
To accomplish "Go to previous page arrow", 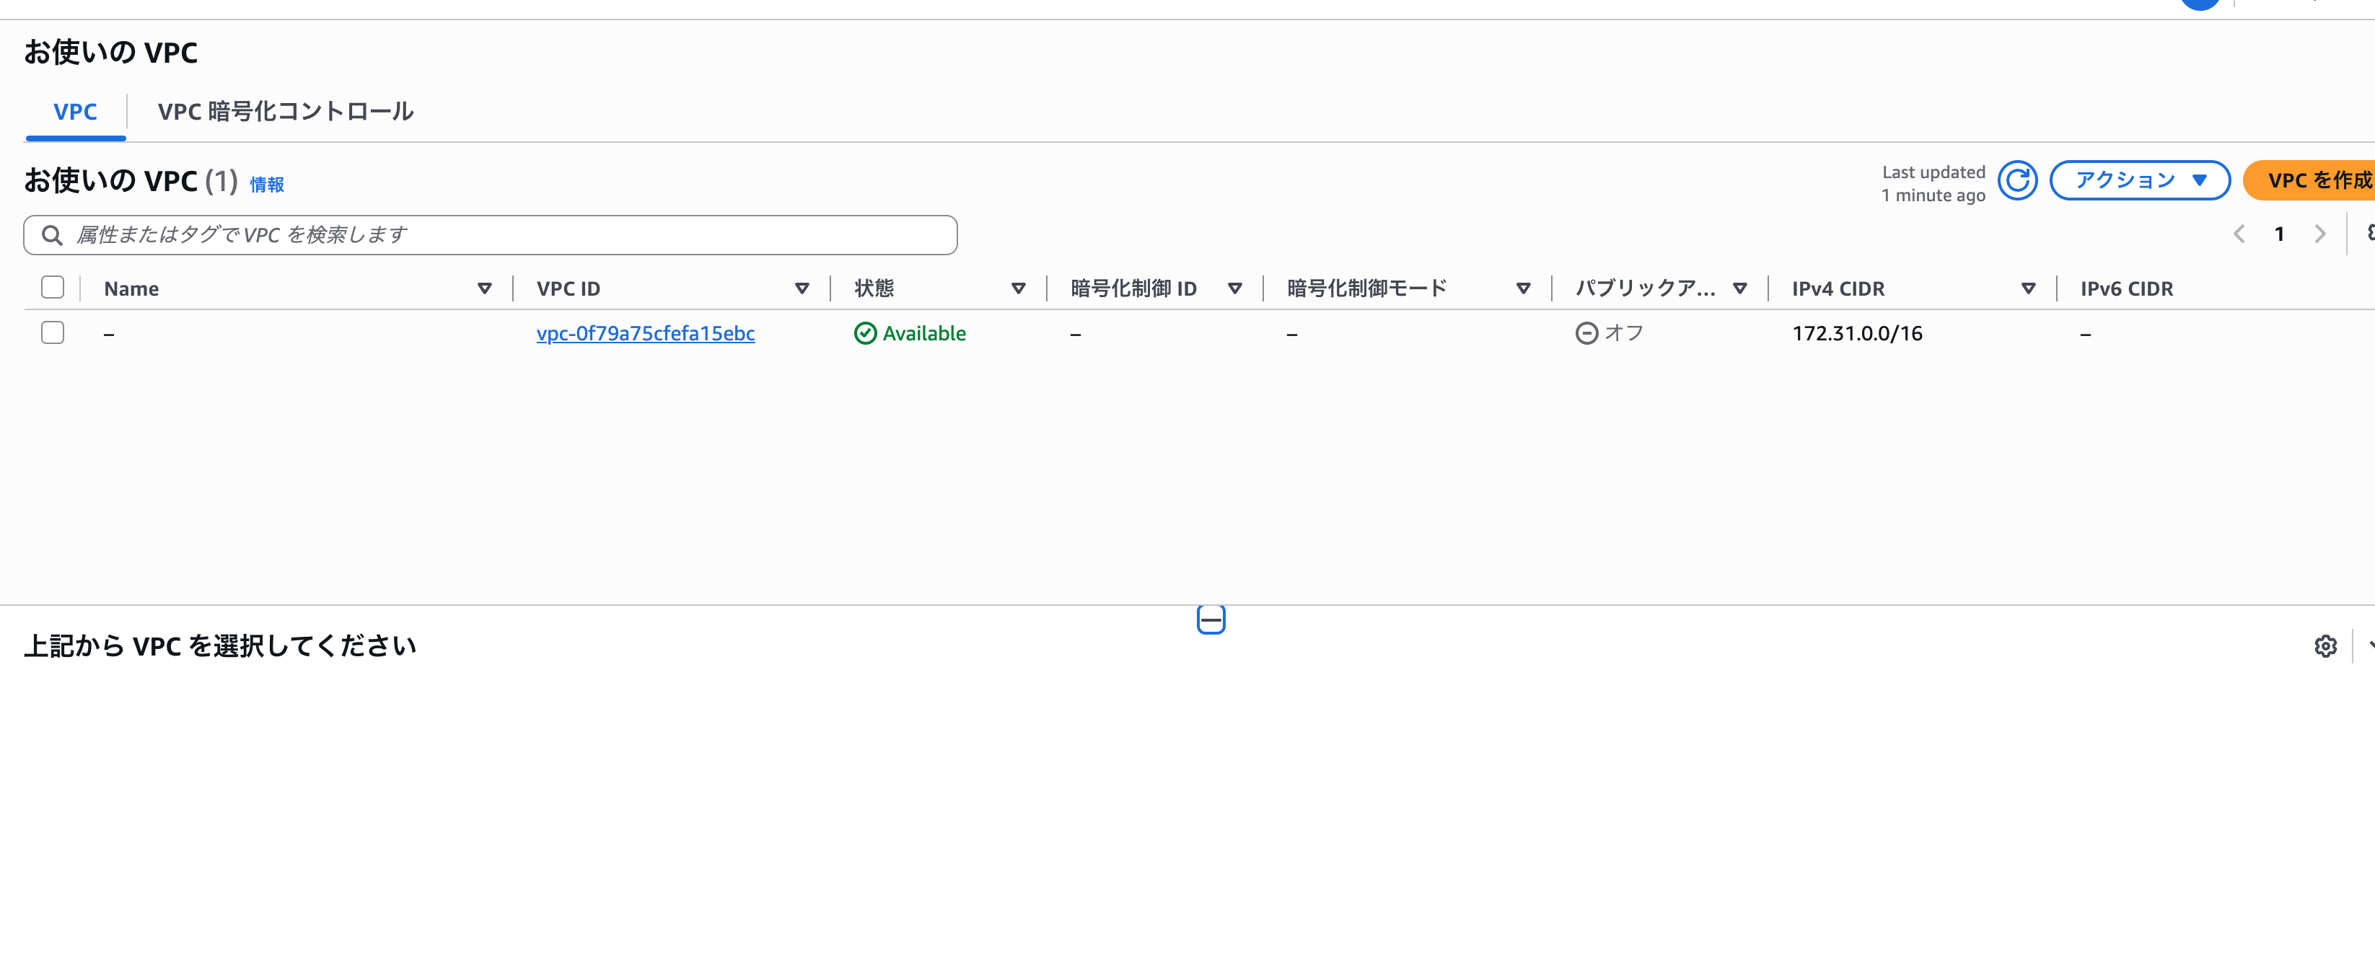I will (x=2239, y=234).
